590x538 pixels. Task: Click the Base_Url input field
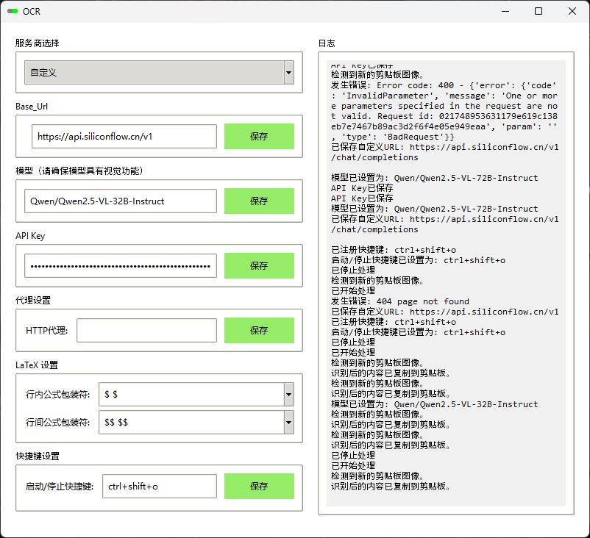coord(124,137)
